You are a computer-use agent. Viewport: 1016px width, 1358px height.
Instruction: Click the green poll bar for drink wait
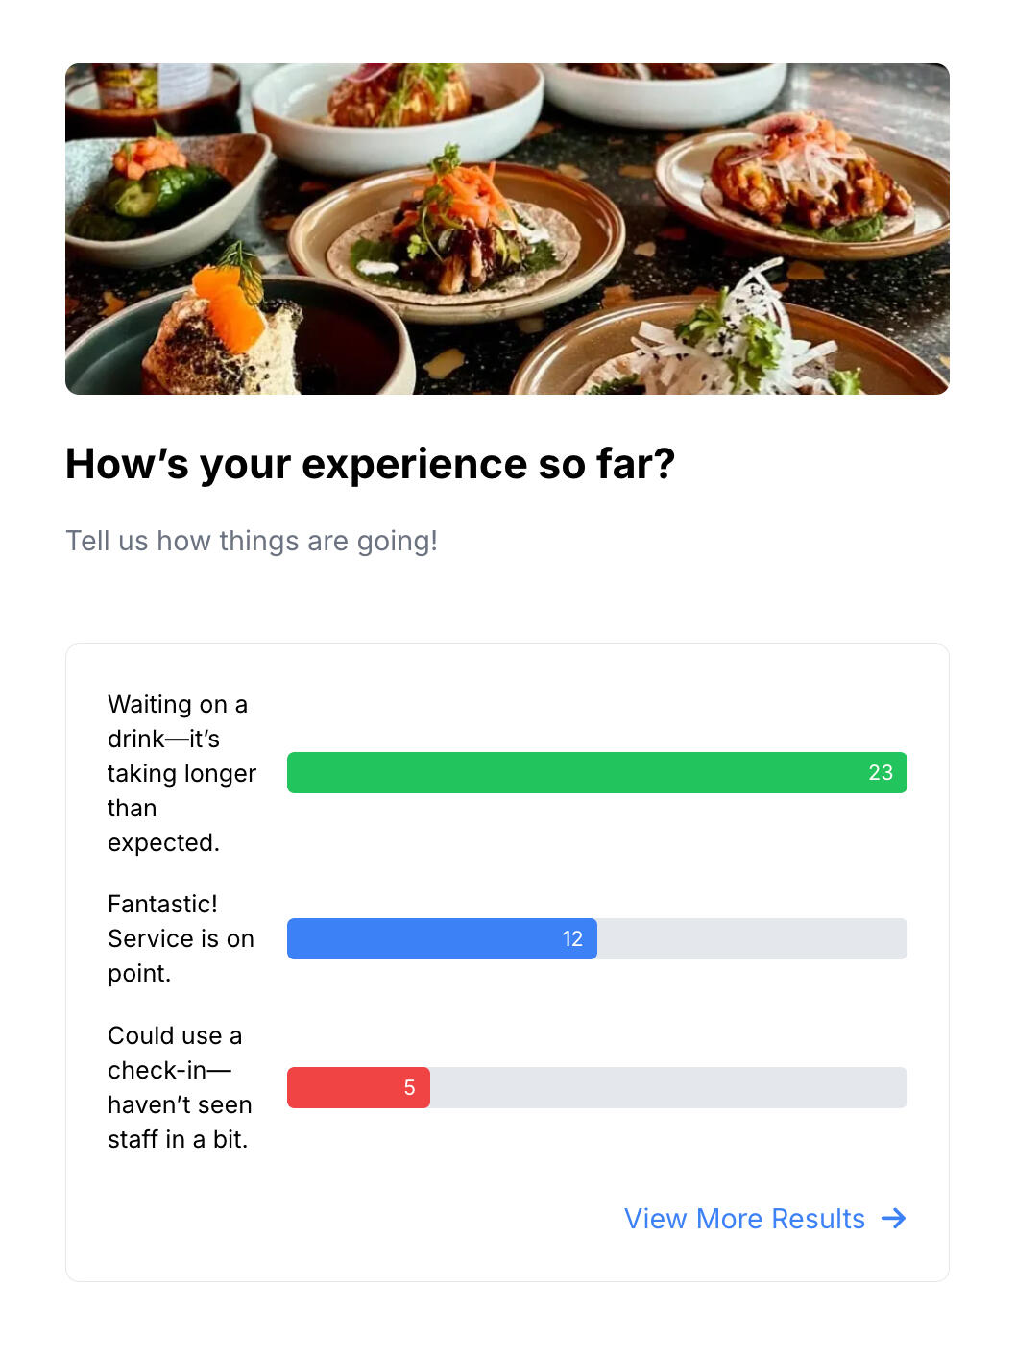point(576,773)
